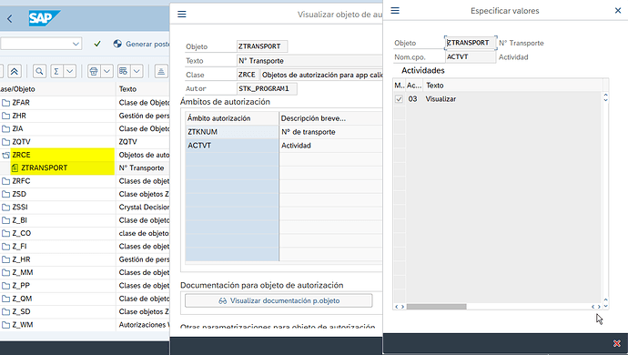Expand the Z_BI folder

click(x=5, y=220)
